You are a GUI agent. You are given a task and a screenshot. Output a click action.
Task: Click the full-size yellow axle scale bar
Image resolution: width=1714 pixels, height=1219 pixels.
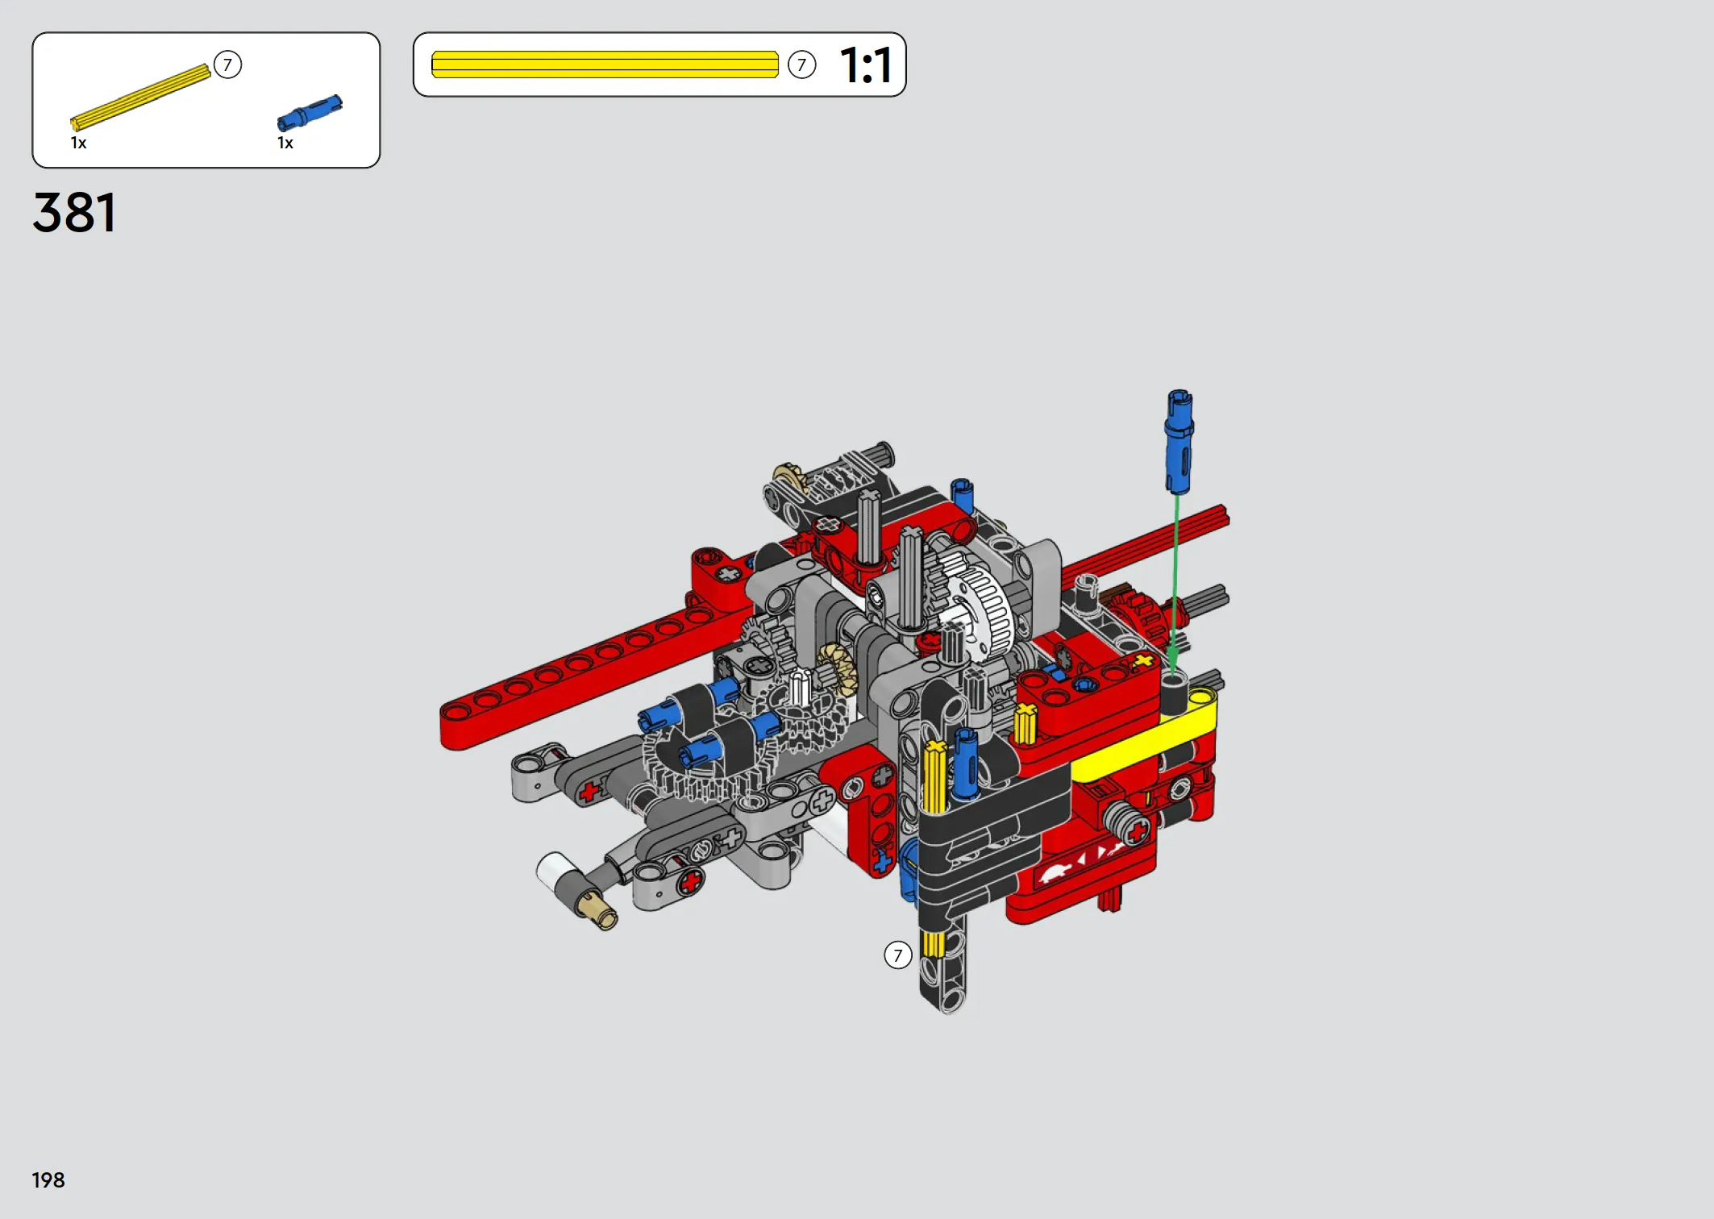click(605, 64)
